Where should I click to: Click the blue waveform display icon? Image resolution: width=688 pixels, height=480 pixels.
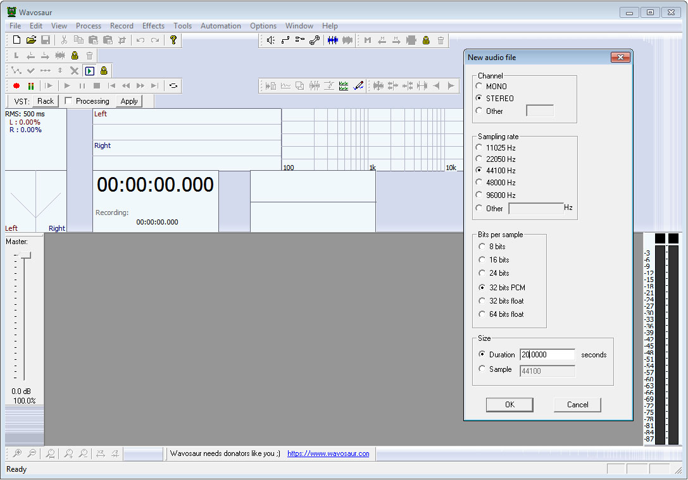coord(332,40)
